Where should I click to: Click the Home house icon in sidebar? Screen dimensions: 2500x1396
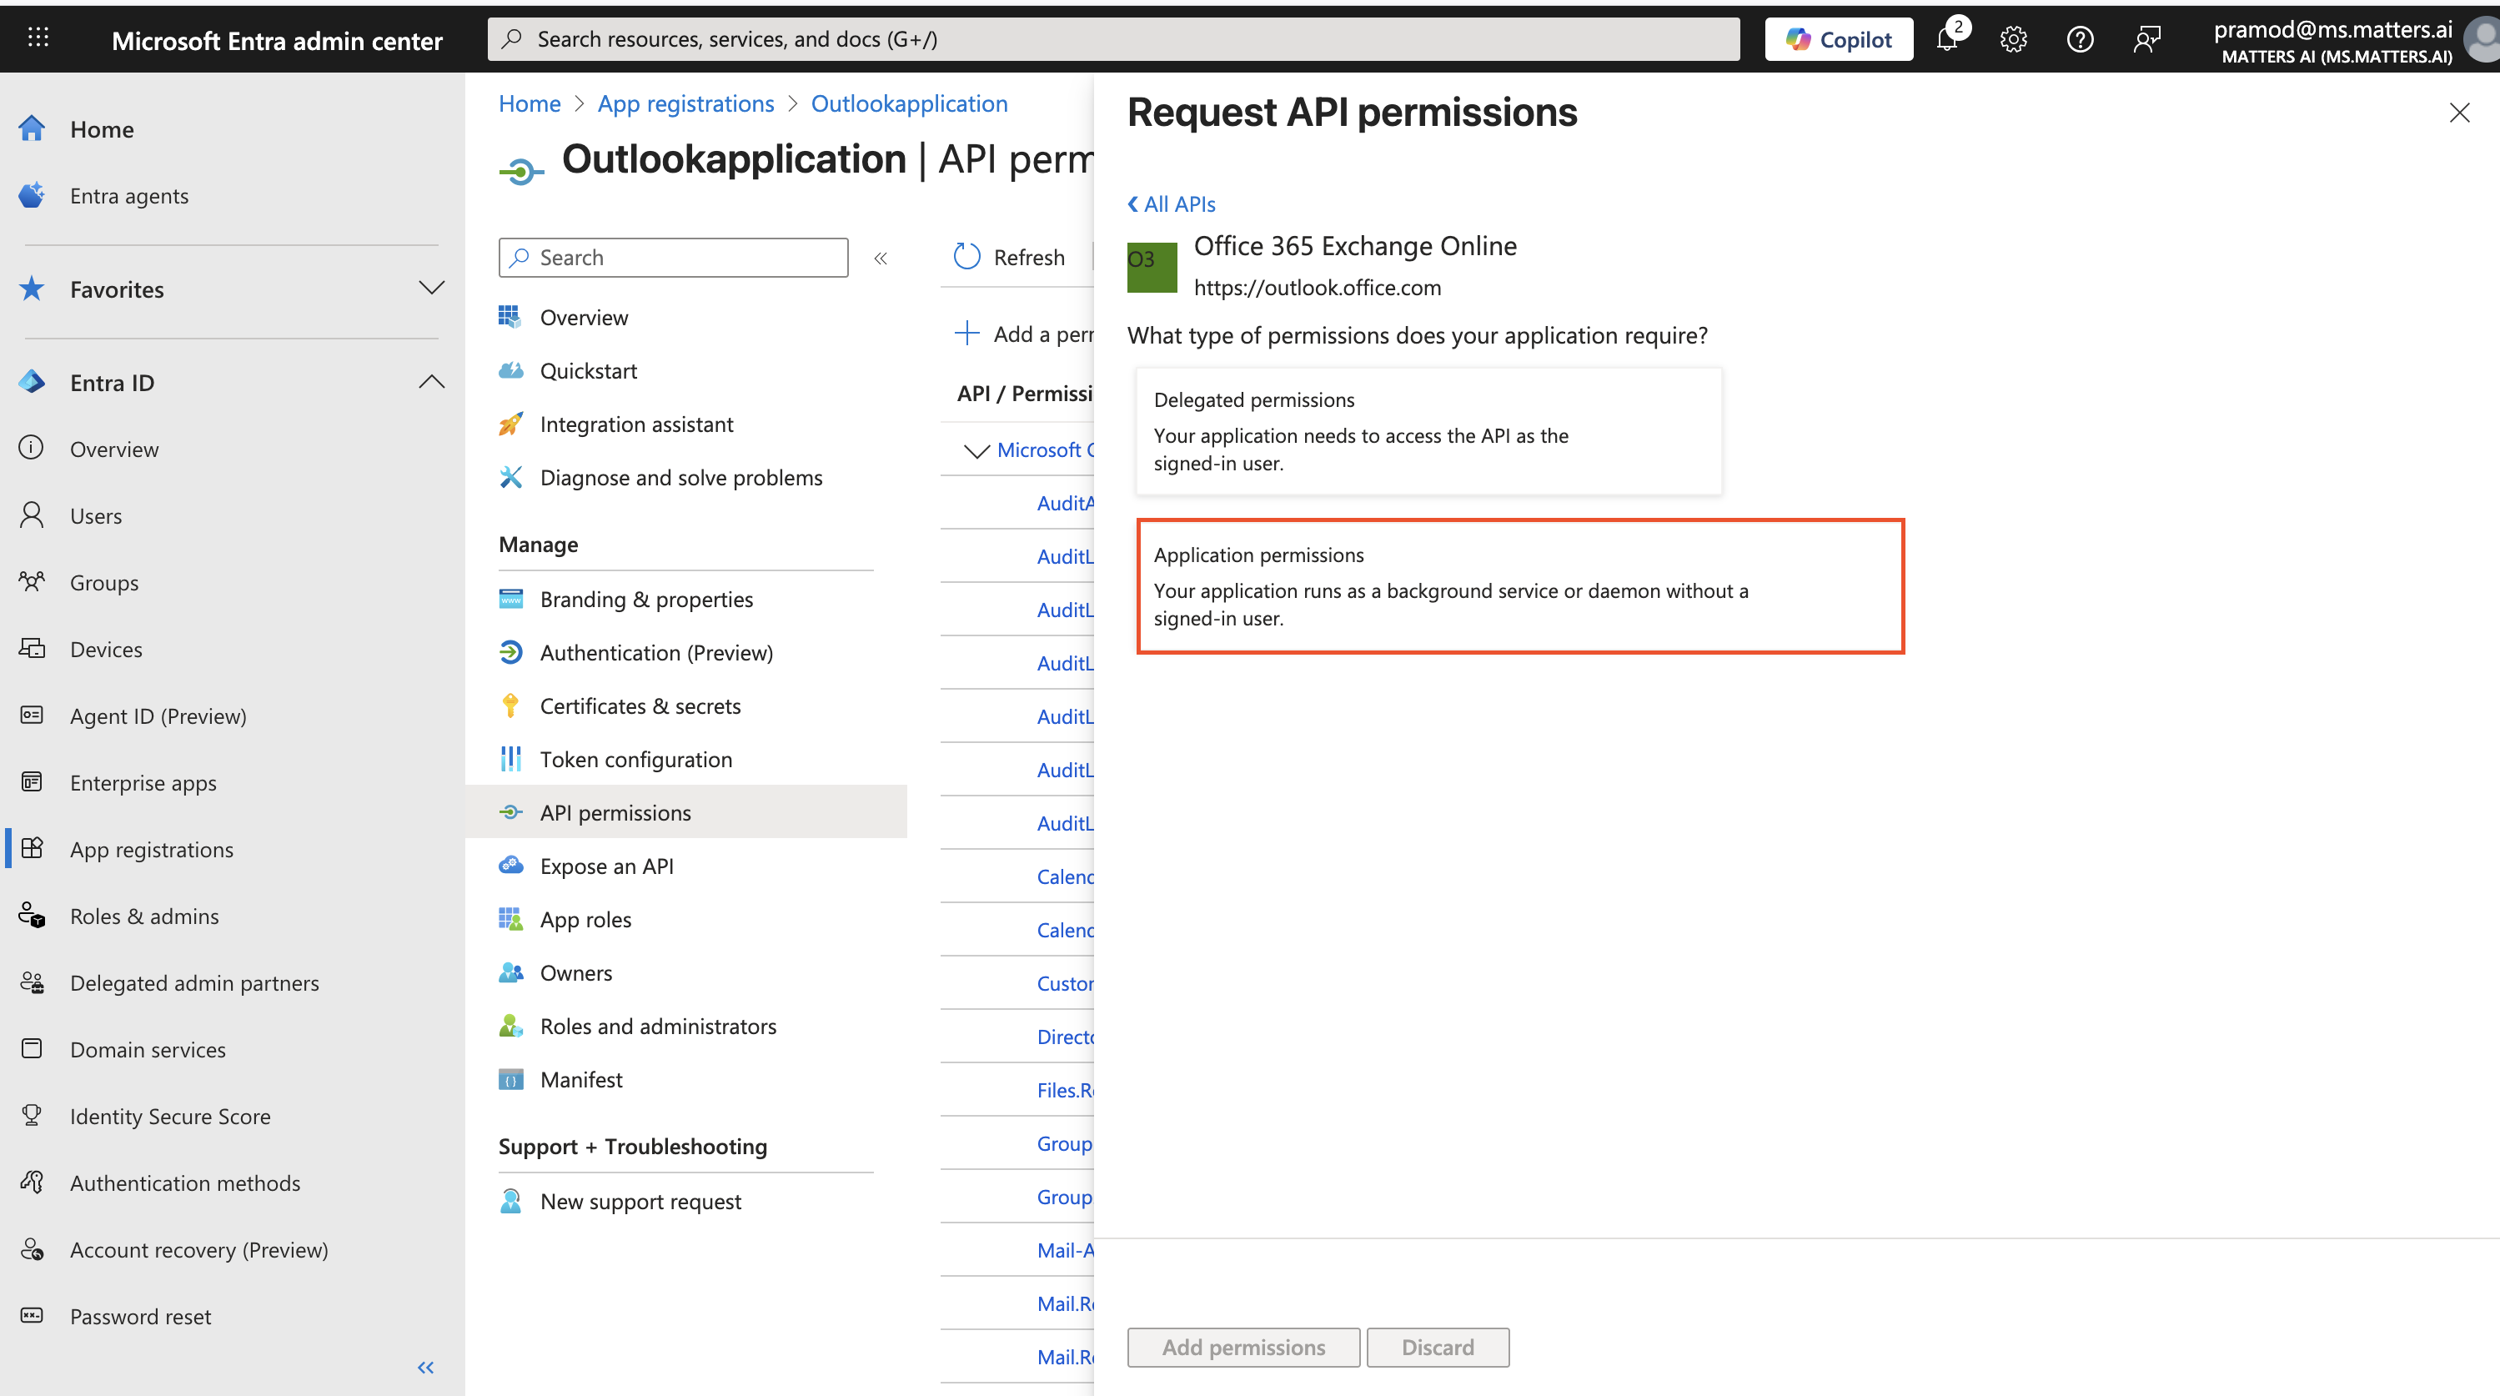tap(31, 128)
